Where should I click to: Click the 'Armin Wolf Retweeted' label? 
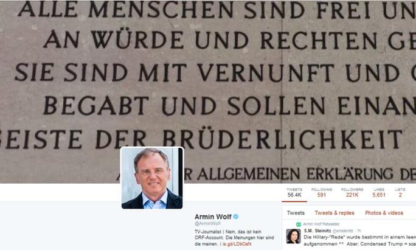pos(321,224)
